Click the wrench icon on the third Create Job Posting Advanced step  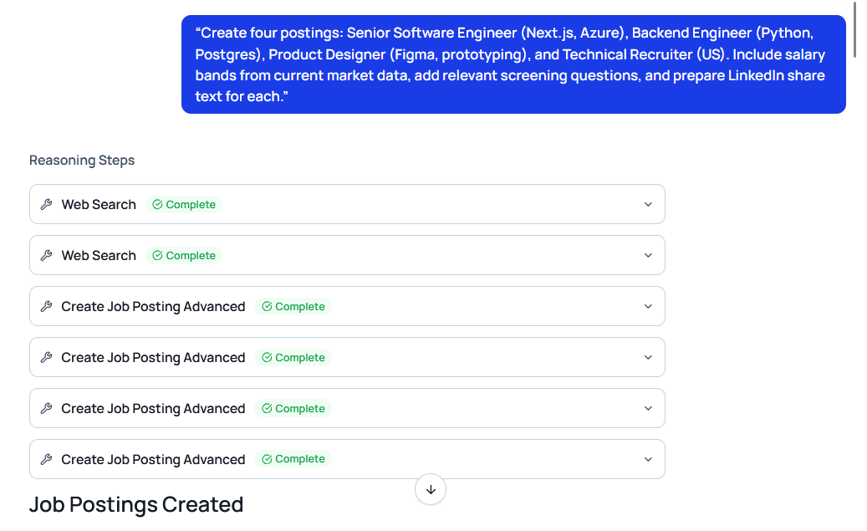tap(47, 409)
